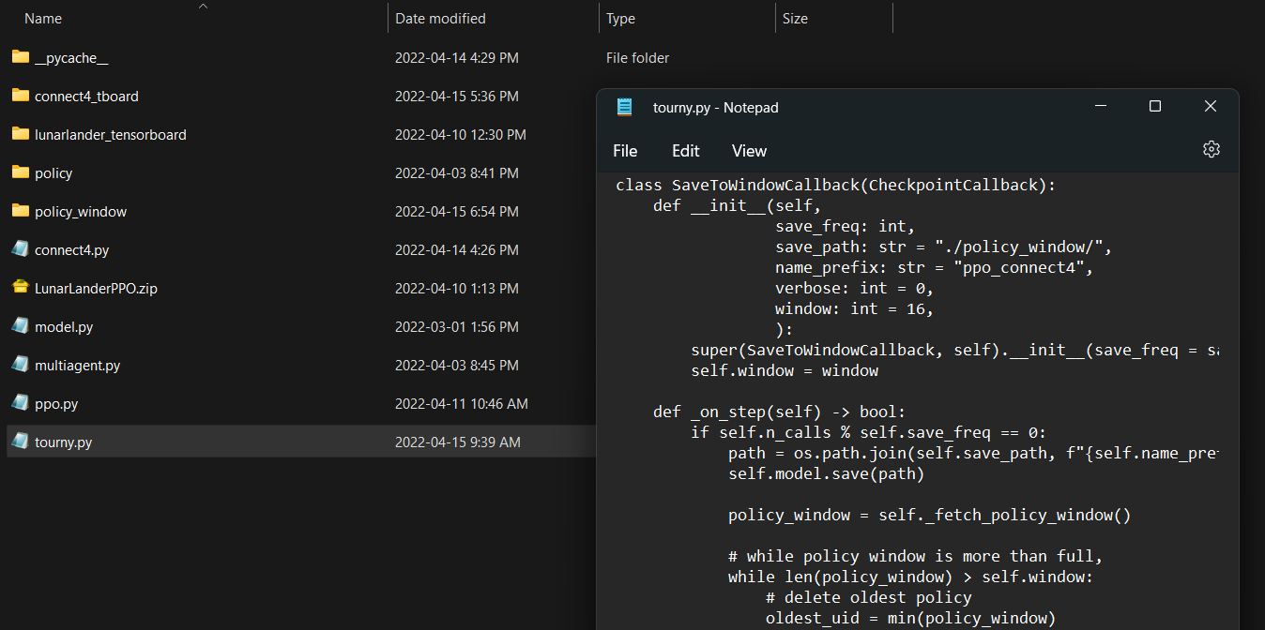Image resolution: width=1265 pixels, height=630 pixels.
Task: Place cursor on def __init__(self, line
Action: tap(737, 206)
